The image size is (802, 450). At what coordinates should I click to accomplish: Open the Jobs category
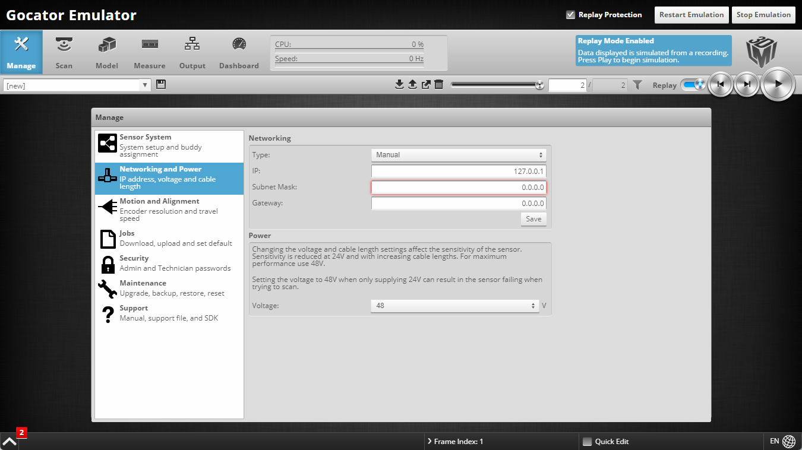[169, 239]
